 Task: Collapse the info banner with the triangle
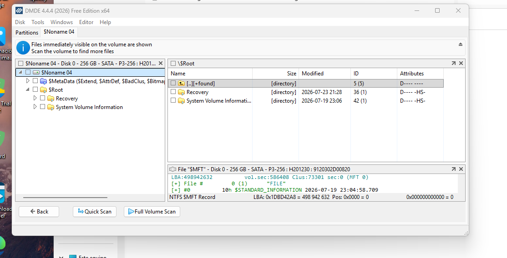click(461, 44)
